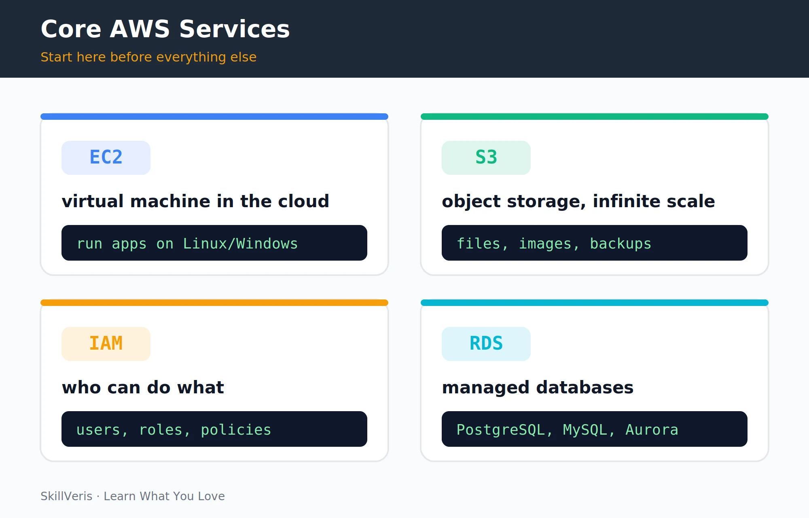This screenshot has height=518, width=809.
Task: Click the 'users, roles, policies' code block
Action: [x=214, y=429]
